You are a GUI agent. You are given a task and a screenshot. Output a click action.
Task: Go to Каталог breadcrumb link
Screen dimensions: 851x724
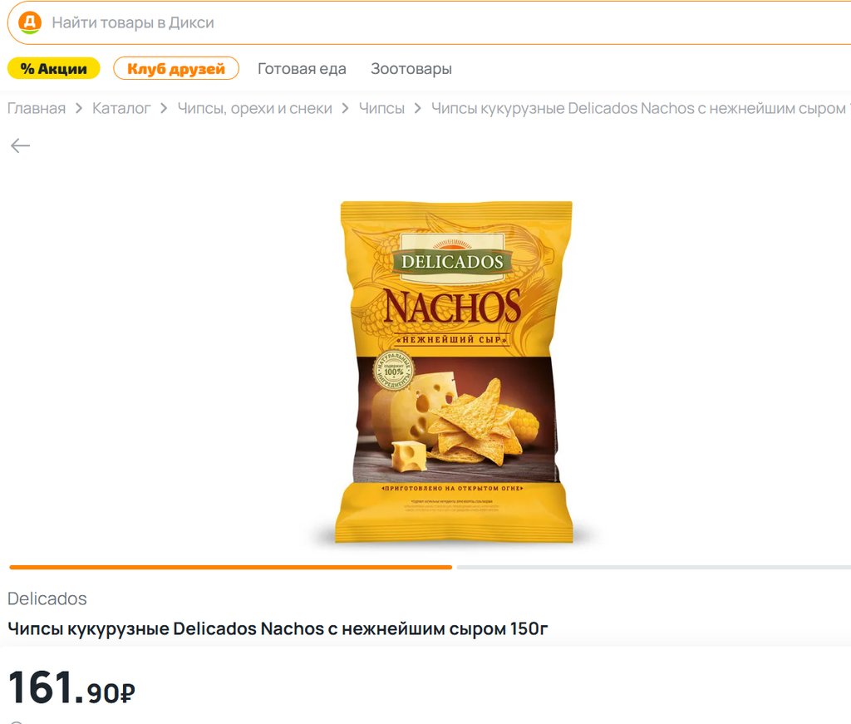(121, 109)
